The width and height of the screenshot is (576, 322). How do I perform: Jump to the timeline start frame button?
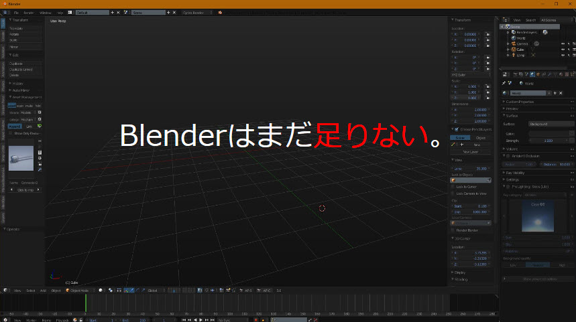184,320
